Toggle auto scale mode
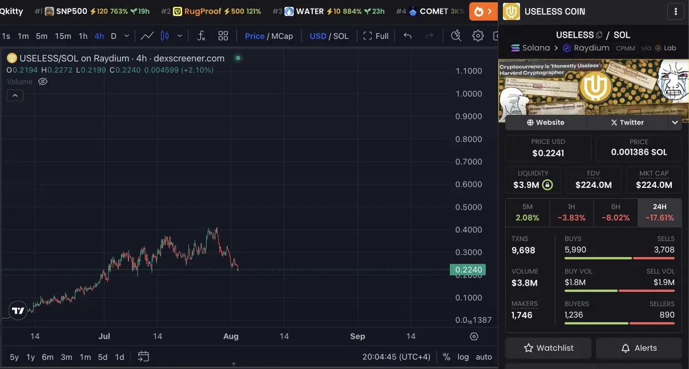This screenshot has width=689, height=369. pyautogui.click(x=484, y=357)
